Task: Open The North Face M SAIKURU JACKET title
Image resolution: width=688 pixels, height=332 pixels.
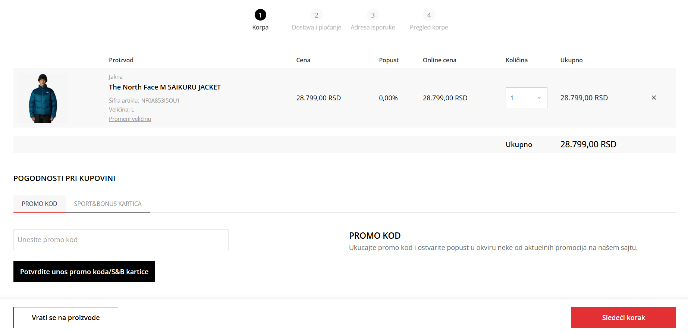Action: pos(165,87)
